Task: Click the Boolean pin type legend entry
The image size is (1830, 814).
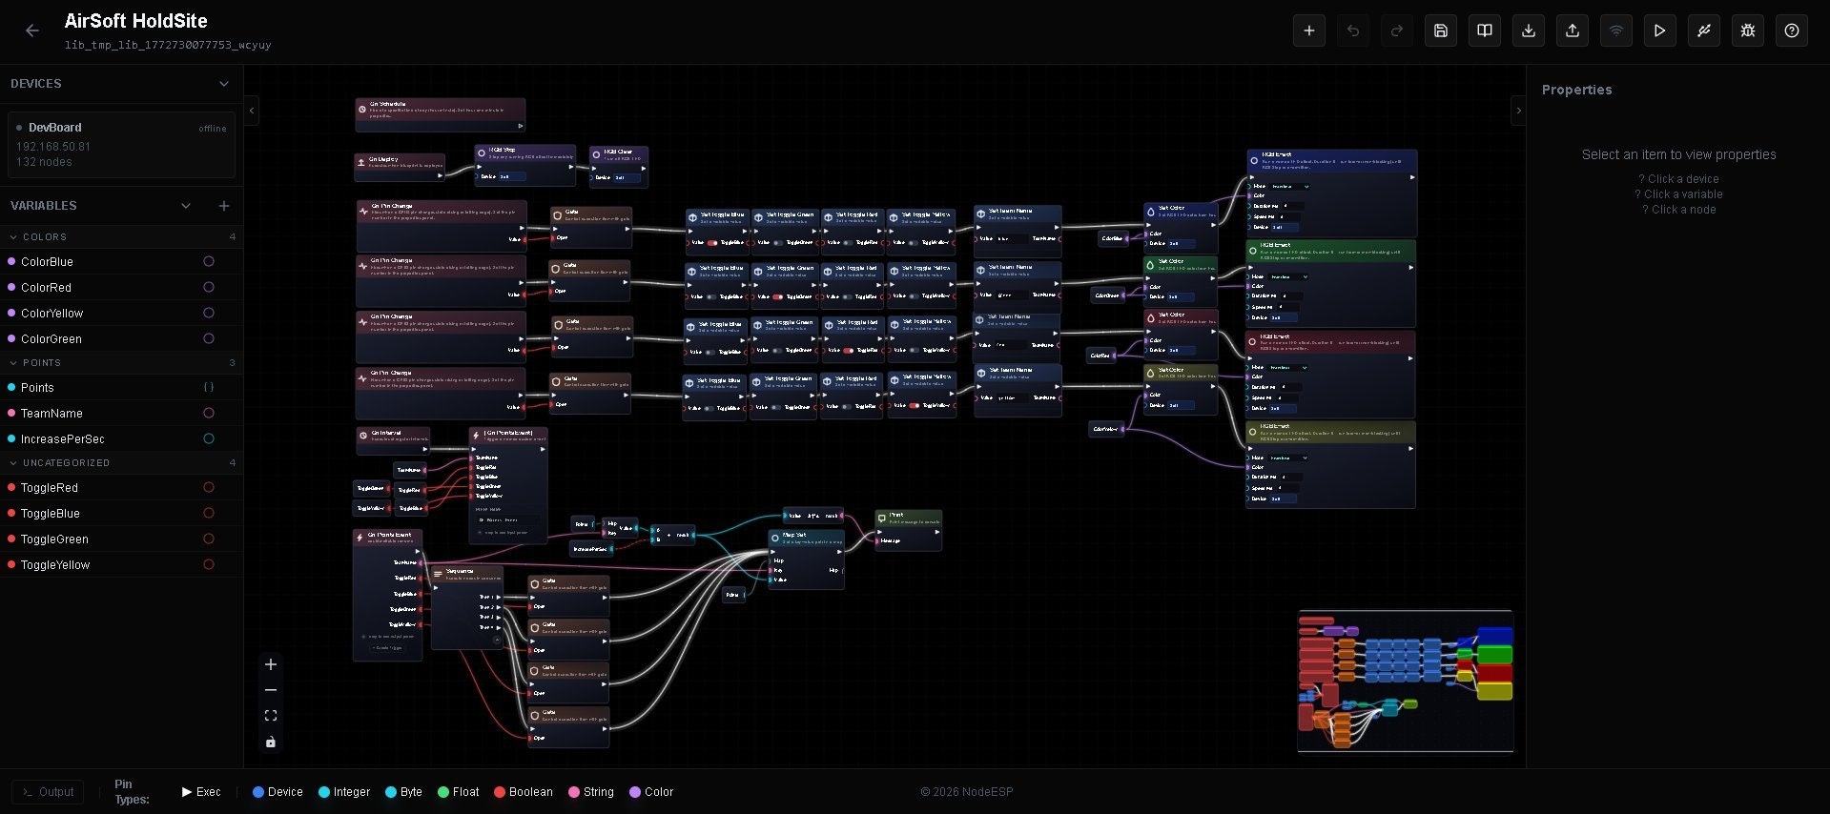Action: pos(524,792)
